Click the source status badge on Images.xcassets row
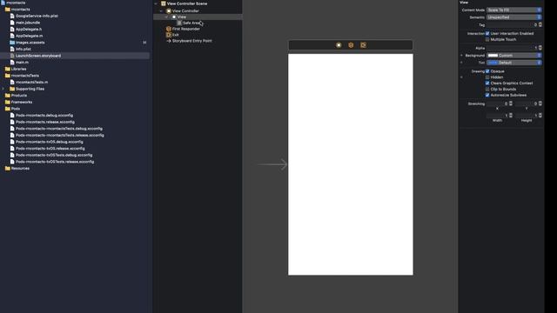Screen dimensions: 557x313 (x=144, y=43)
